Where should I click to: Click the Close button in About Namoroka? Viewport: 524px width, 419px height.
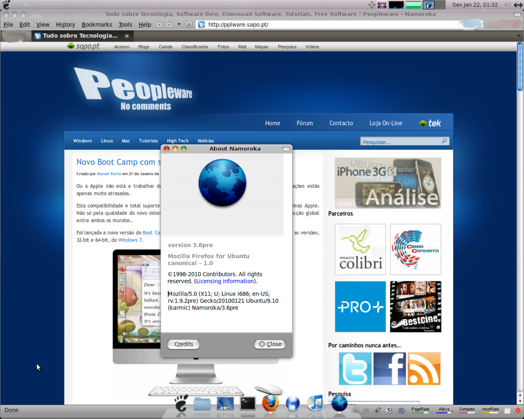pos(270,344)
